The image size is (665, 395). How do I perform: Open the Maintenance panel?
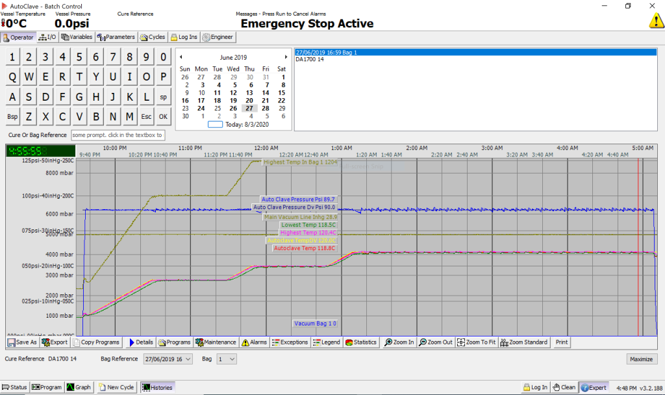[x=216, y=342]
